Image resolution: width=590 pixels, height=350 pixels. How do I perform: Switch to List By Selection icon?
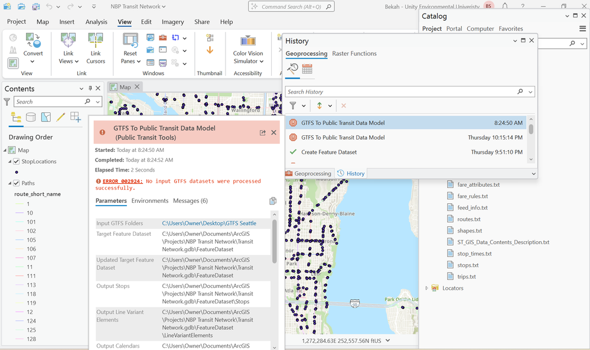pyautogui.click(x=46, y=117)
